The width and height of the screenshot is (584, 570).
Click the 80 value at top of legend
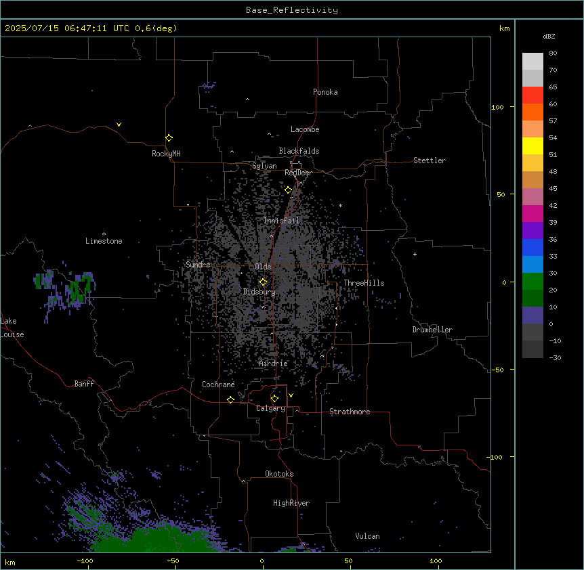click(x=553, y=53)
